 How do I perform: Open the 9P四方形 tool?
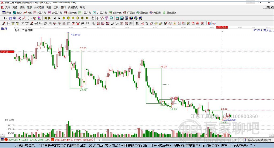55,13
